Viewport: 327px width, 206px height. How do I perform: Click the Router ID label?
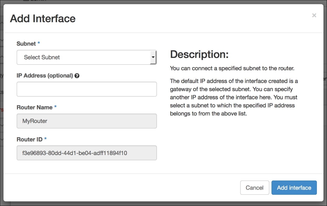click(30, 139)
